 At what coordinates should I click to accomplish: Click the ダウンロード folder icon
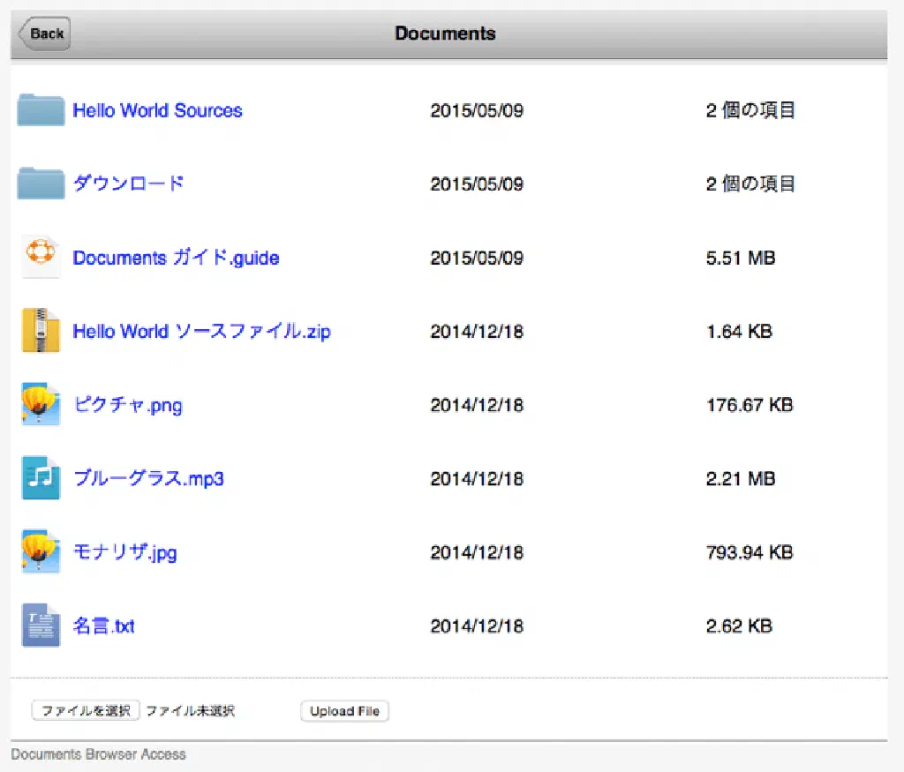[41, 184]
